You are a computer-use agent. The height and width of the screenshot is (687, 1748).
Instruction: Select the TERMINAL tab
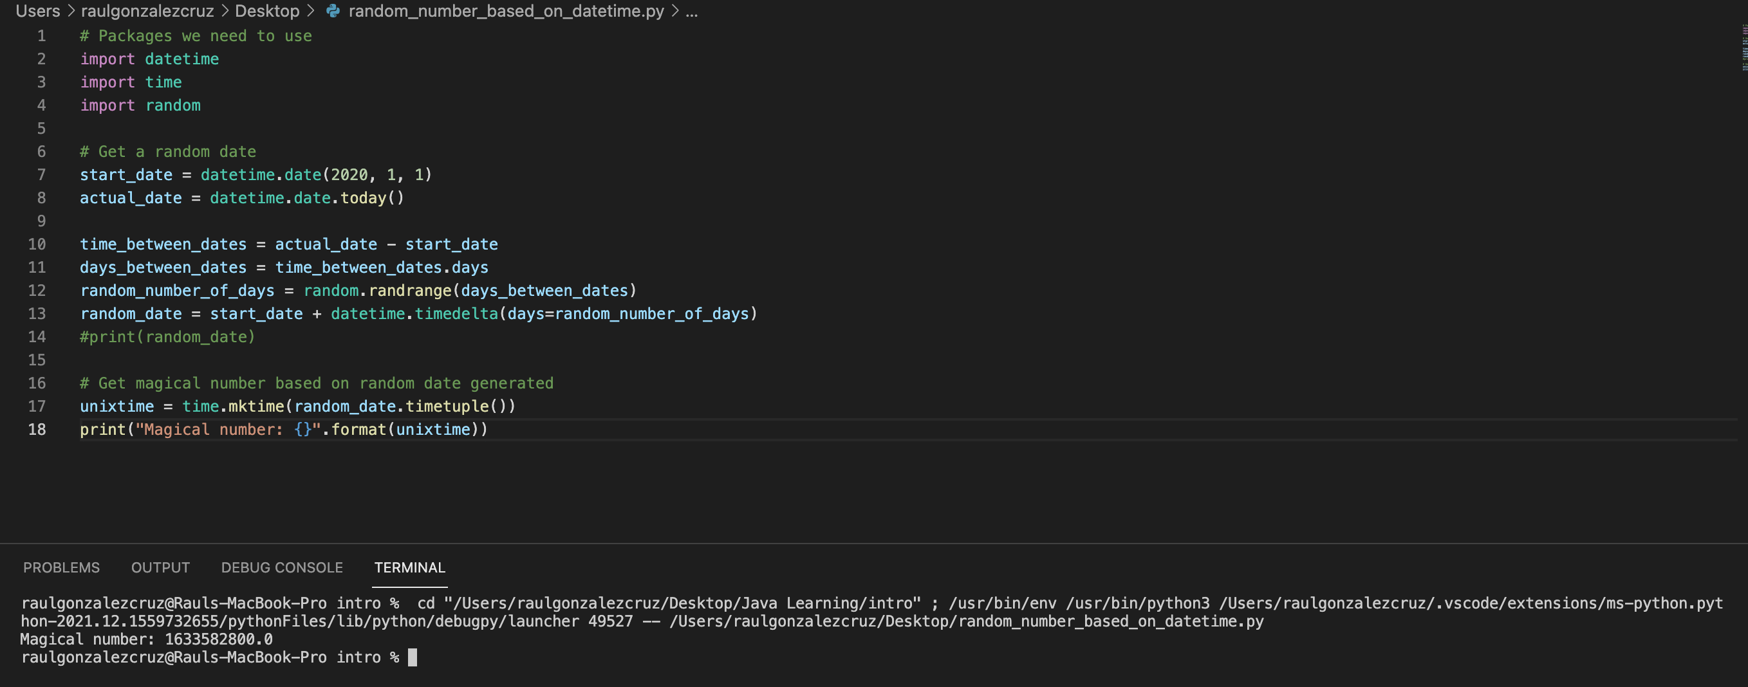pos(409,567)
